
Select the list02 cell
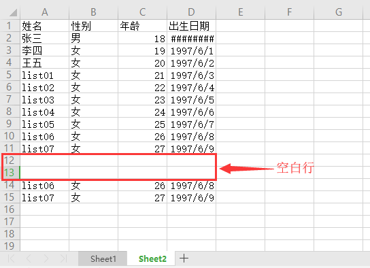45,87
